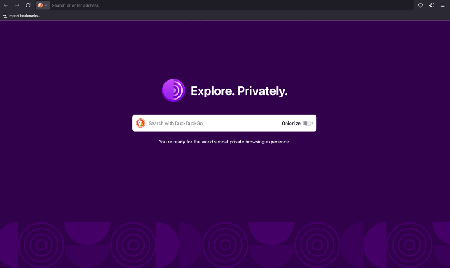
Task: Open the search engine selector dropdown
Action: coord(43,5)
